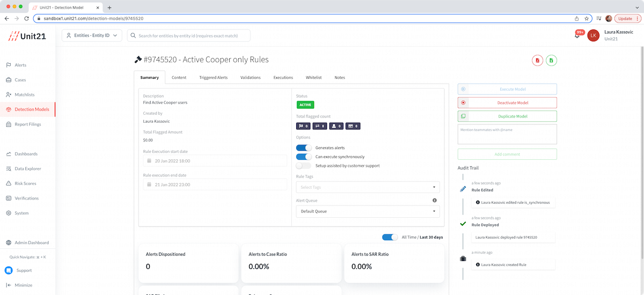Open Notes tab

340,78
